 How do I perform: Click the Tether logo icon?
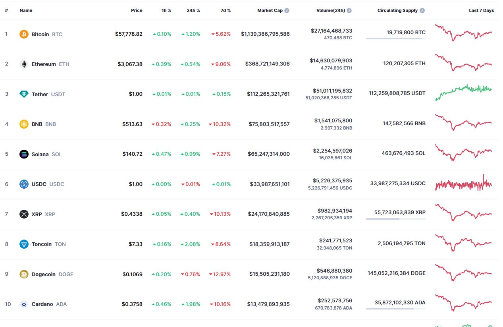pos(24,94)
